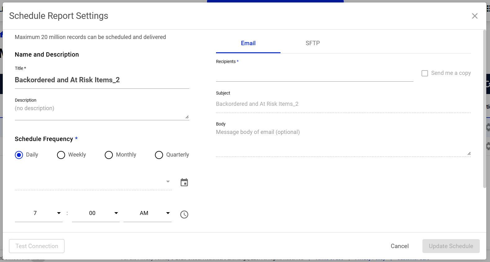This screenshot has width=490, height=262.
Task: Enable the Send me a copy checkbox
Action: coord(425,73)
